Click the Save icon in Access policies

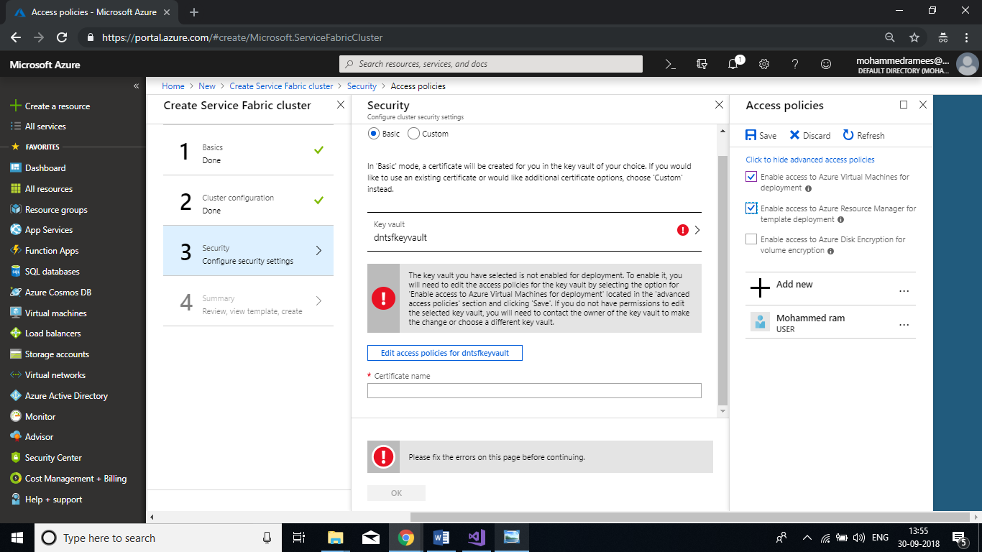point(761,135)
